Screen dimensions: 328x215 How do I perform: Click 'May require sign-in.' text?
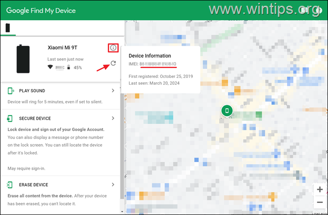click(26, 168)
